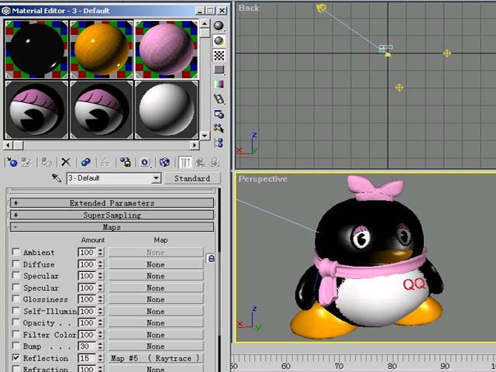The height and width of the screenshot is (372, 496).
Task: Click the Glossiness map None button
Action: [156, 299]
